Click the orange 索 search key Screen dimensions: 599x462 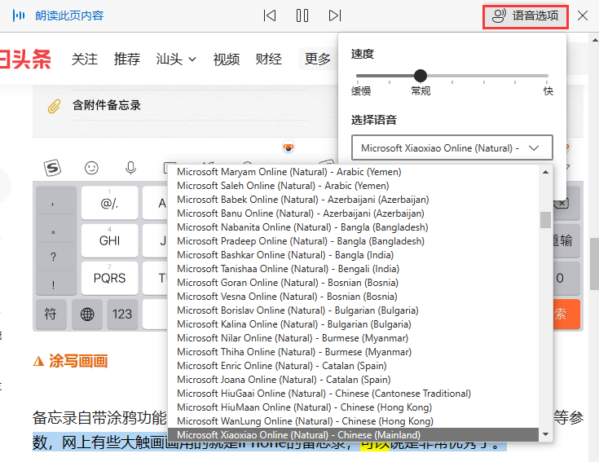tap(566, 315)
